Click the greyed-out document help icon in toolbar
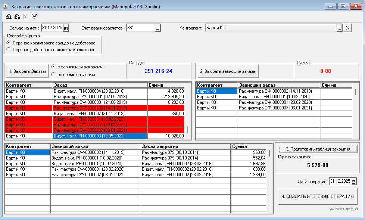 pos(26,16)
